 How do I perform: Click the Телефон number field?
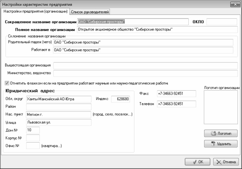[176, 104]
